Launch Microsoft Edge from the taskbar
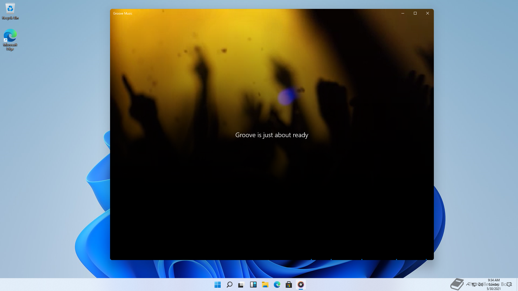 [277, 285]
